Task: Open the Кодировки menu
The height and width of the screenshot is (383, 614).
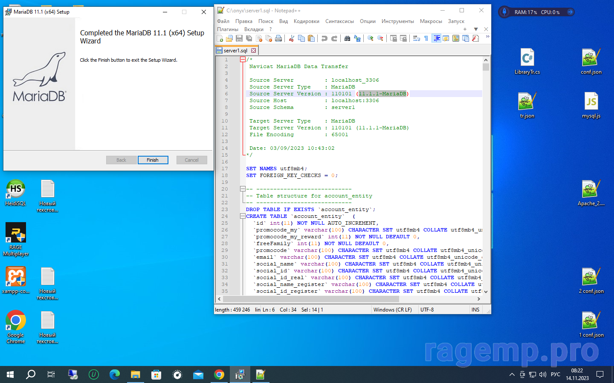Action: coord(306,21)
